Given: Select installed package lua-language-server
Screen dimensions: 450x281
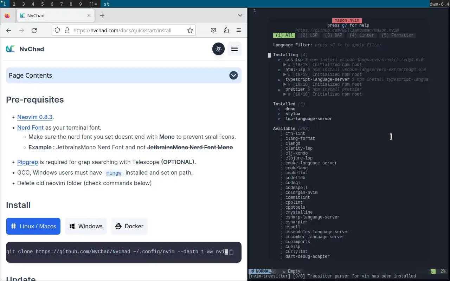Looking at the screenshot, I should pos(309,119).
